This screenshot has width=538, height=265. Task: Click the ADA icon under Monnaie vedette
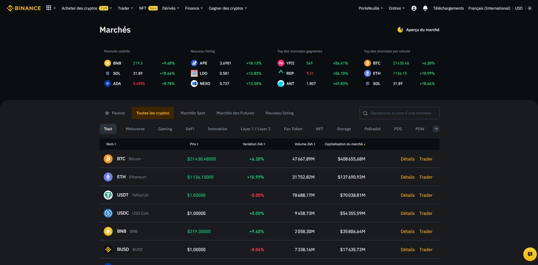(108, 84)
